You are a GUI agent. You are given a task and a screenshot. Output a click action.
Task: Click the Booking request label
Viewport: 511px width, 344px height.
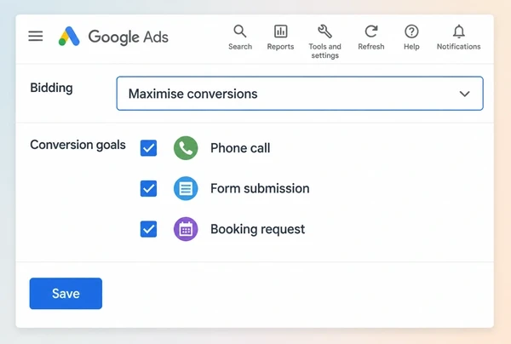click(258, 229)
